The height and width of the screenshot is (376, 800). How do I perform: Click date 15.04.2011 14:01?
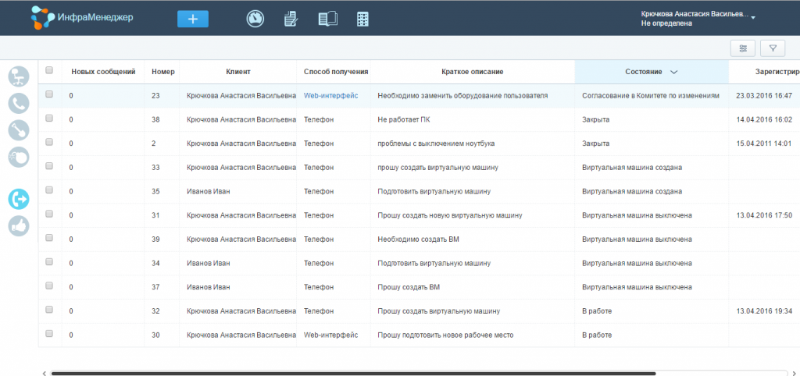(x=764, y=144)
